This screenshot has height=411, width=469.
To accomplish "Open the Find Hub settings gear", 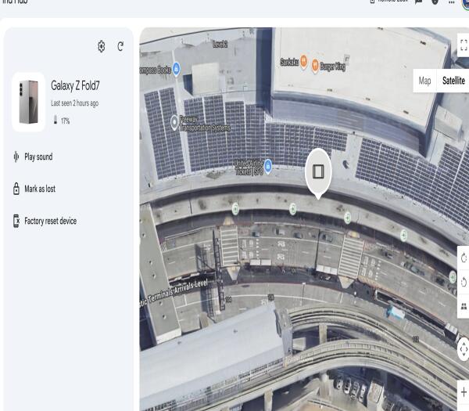I will pyautogui.click(x=102, y=47).
